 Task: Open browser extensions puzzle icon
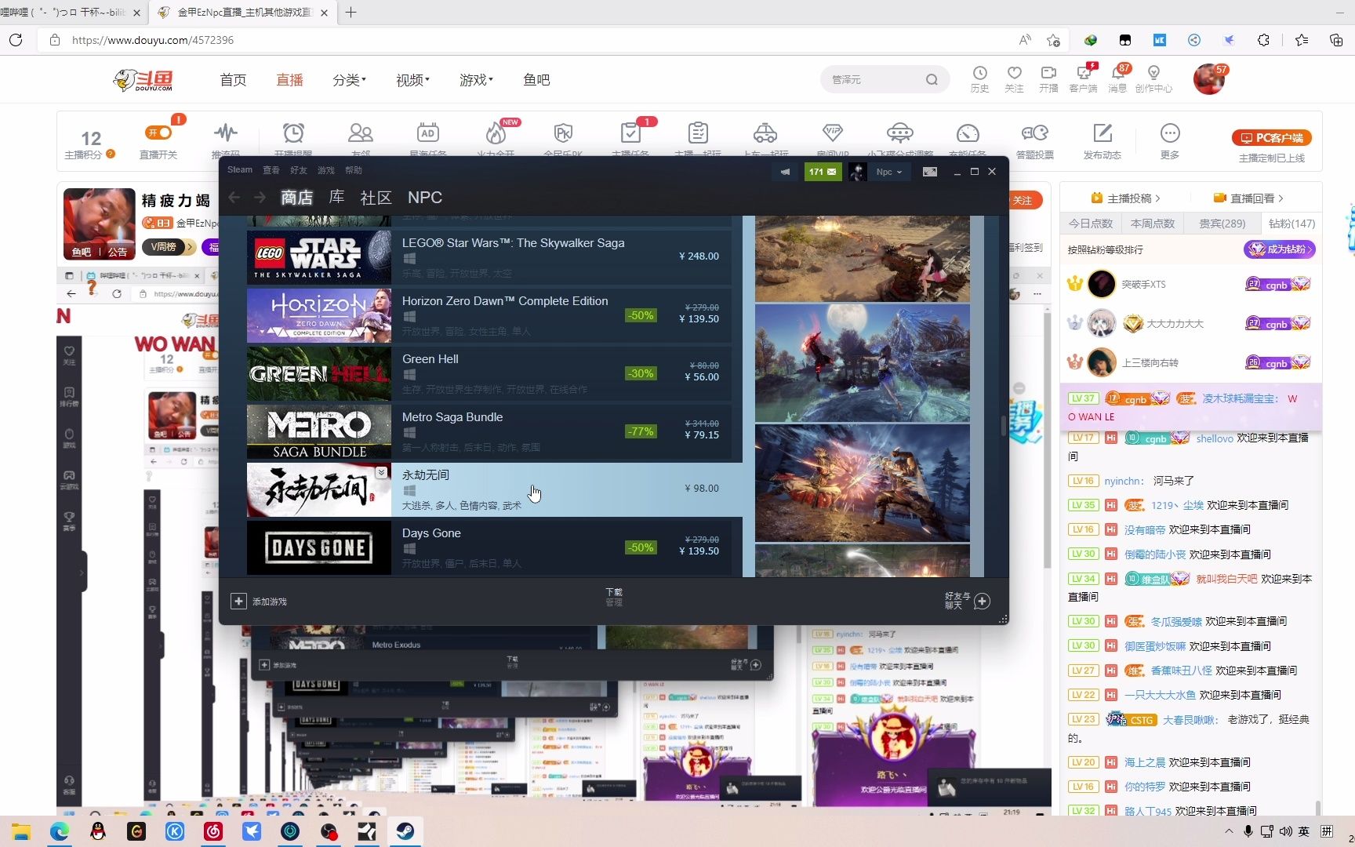[x=1263, y=40]
